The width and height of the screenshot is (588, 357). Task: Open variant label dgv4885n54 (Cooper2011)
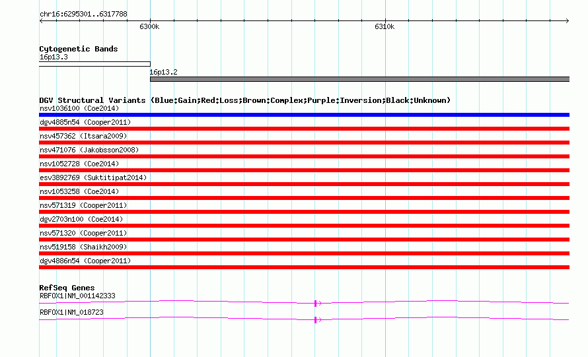[x=85, y=122]
